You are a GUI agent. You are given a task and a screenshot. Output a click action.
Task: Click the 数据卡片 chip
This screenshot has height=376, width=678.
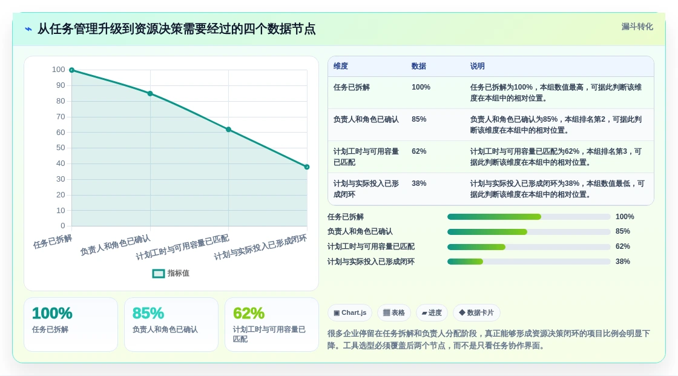coord(476,313)
